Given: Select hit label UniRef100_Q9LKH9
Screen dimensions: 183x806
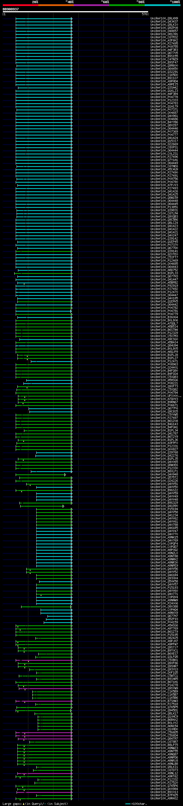Looking at the screenshot, I should pyautogui.click(x=164, y=19).
